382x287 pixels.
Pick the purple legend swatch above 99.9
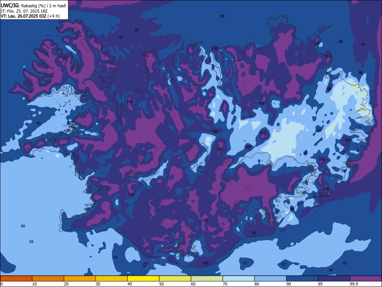coord(366,279)
